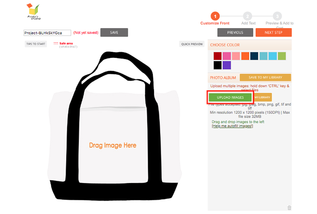
Task: Click UPLOAD IMAGES button
Action: click(x=230, y=97)
